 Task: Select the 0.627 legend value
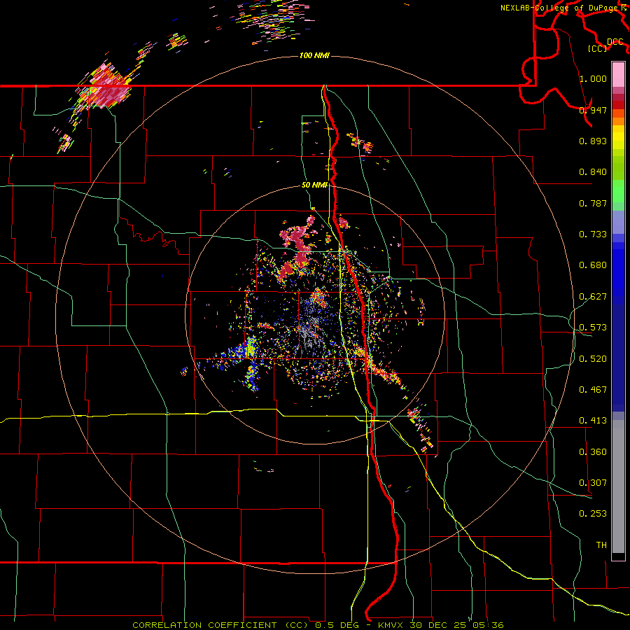coord(593,297)
